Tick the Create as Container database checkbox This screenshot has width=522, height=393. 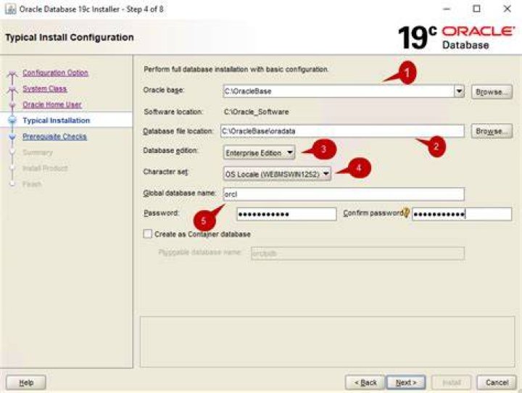(147, 233)
